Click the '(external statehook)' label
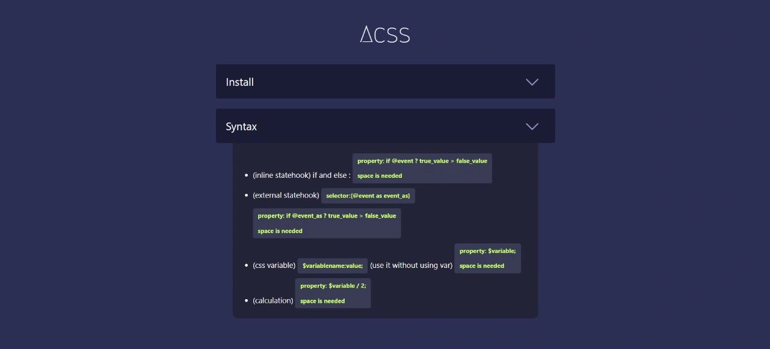Screen dimensions: 770x349 286,195
